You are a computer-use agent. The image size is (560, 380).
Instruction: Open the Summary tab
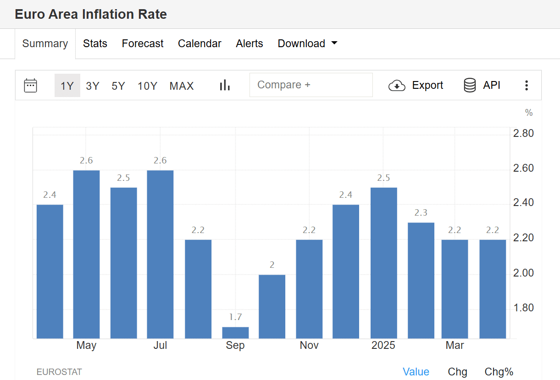[x=45, y=43]
